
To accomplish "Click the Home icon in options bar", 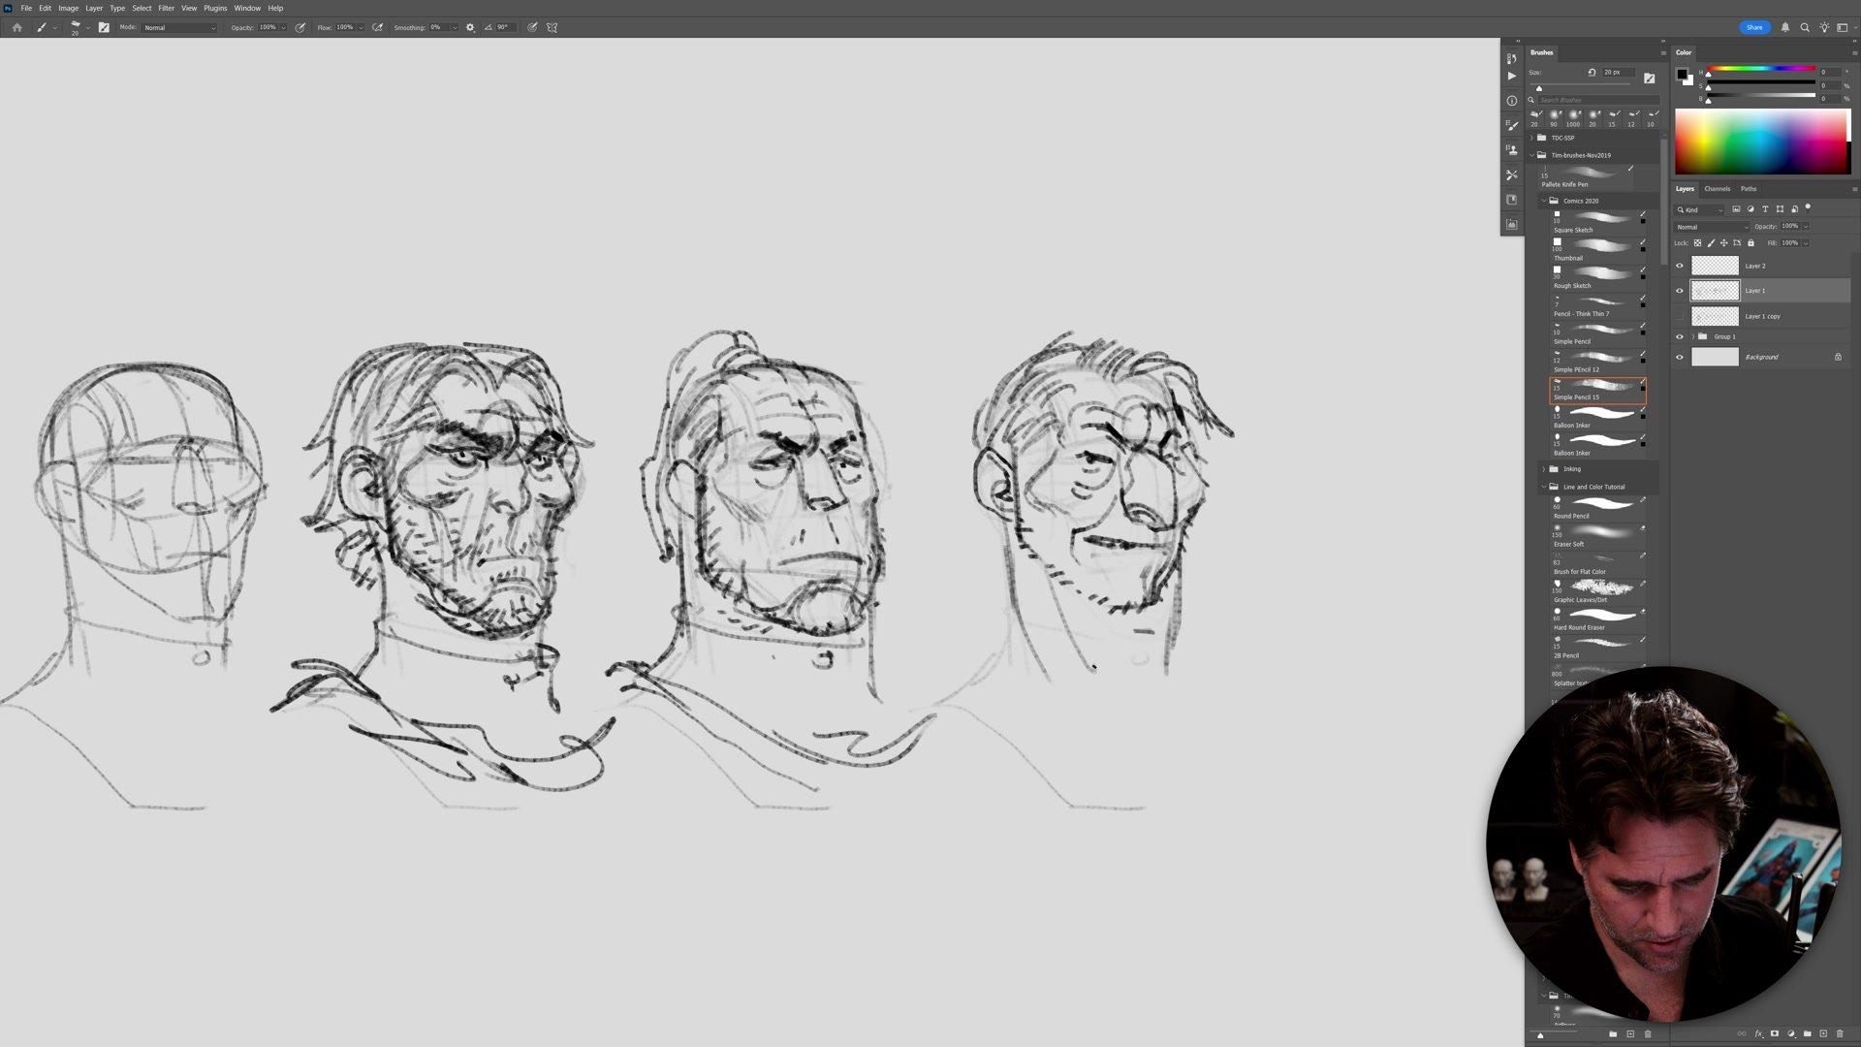I will pyautogui.click(x=16, y=27).
